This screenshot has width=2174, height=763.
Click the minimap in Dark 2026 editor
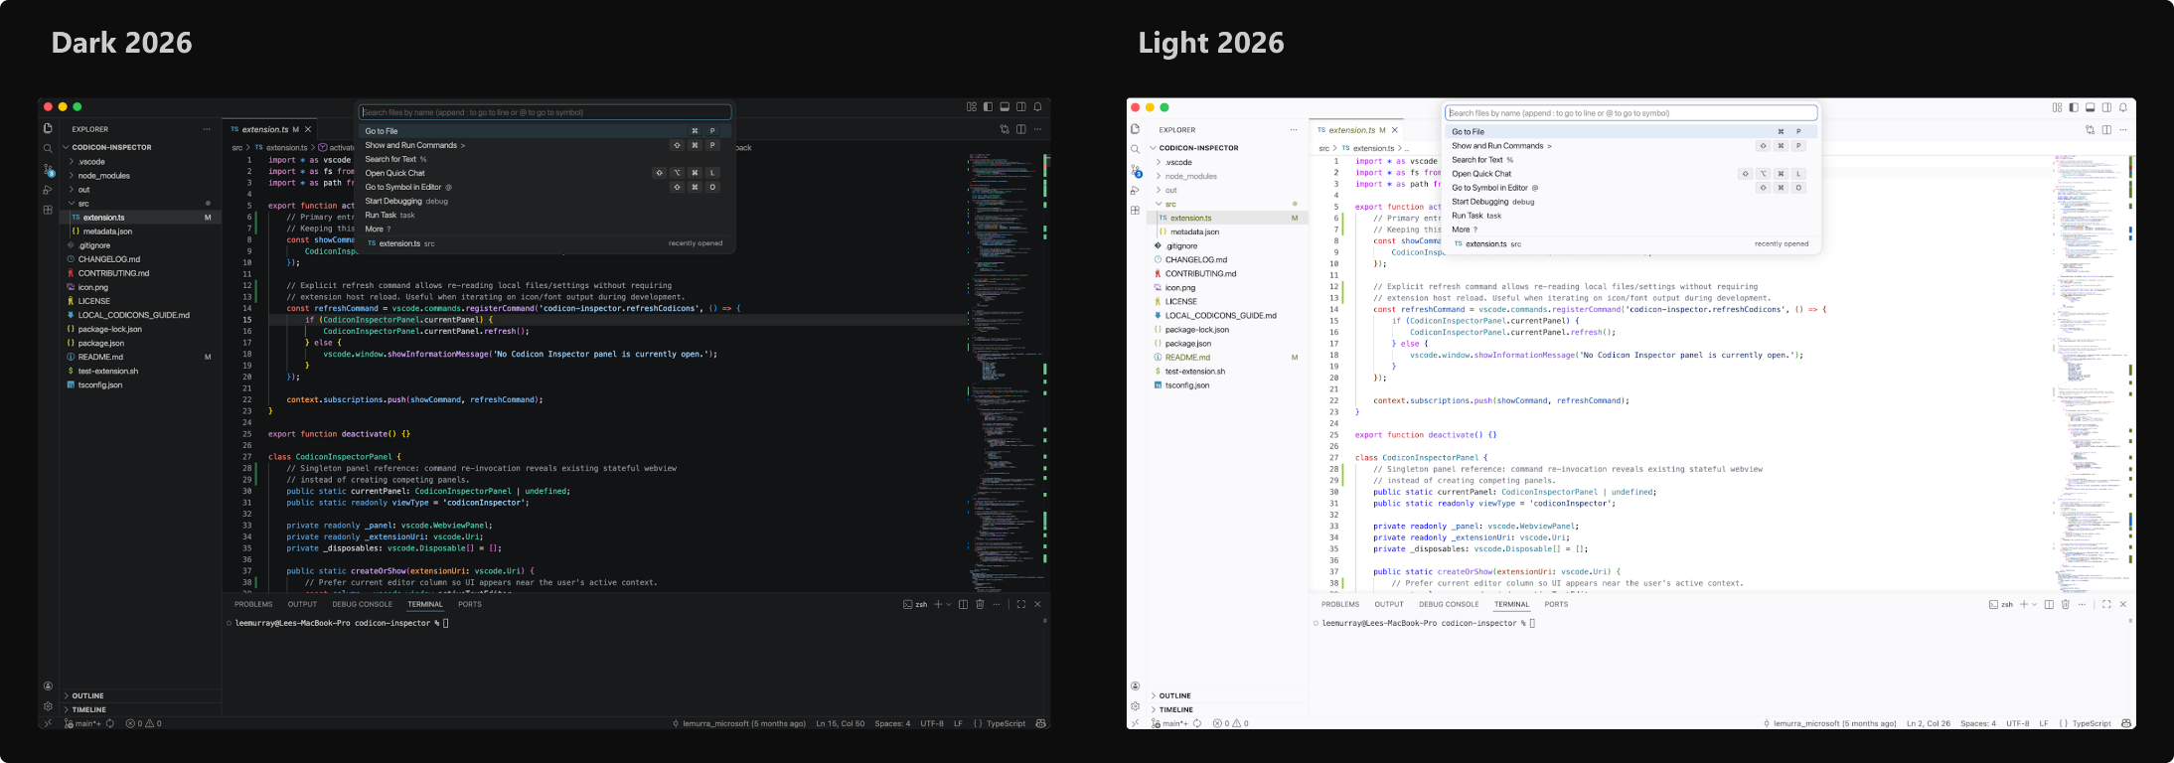(x=1004, y=373)
